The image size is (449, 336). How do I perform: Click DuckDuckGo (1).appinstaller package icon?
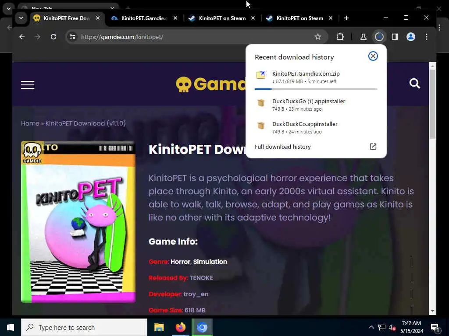[261, 102]
